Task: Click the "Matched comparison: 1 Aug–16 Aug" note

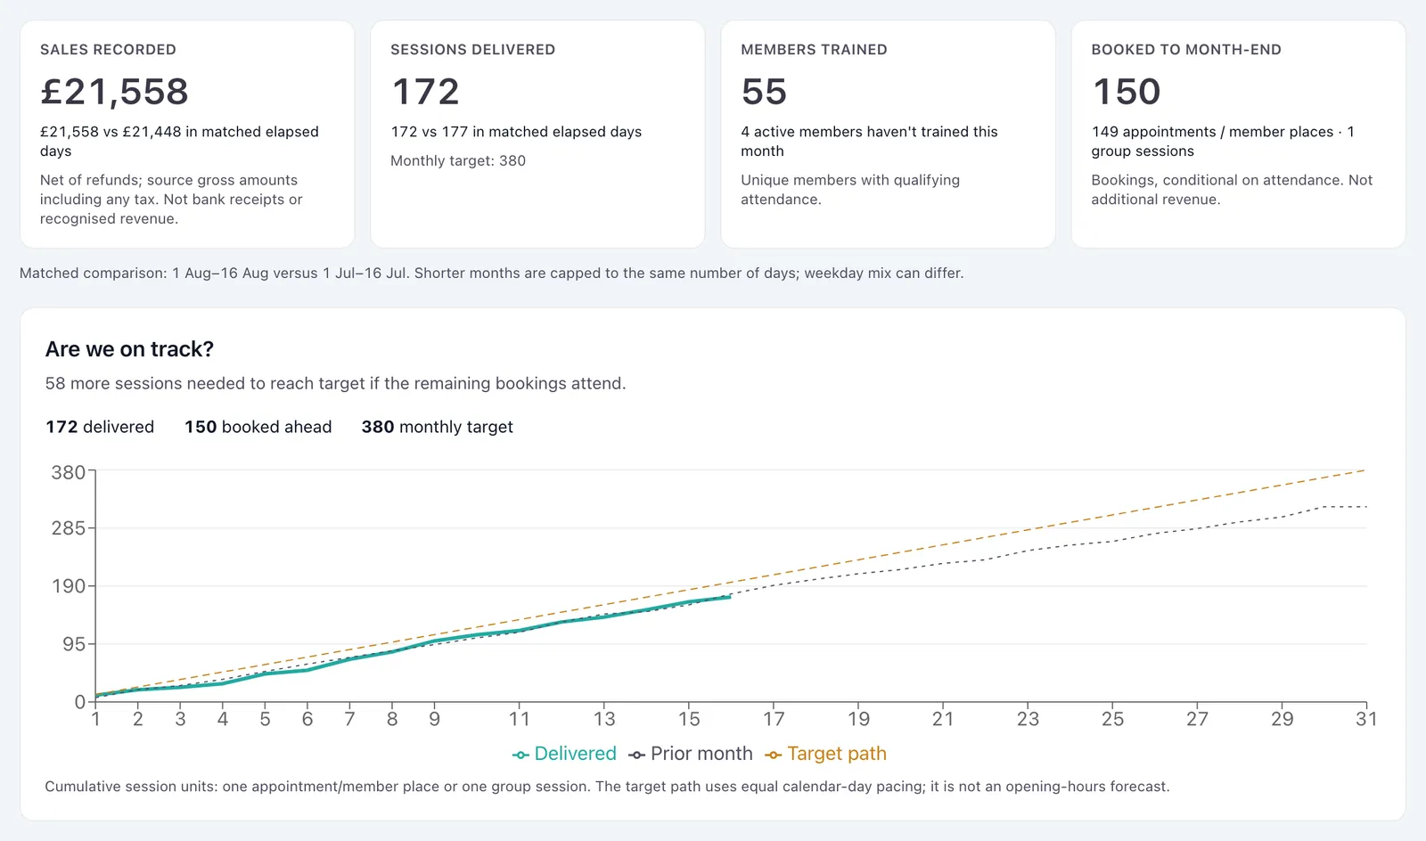Action: [x=491, y=274]
